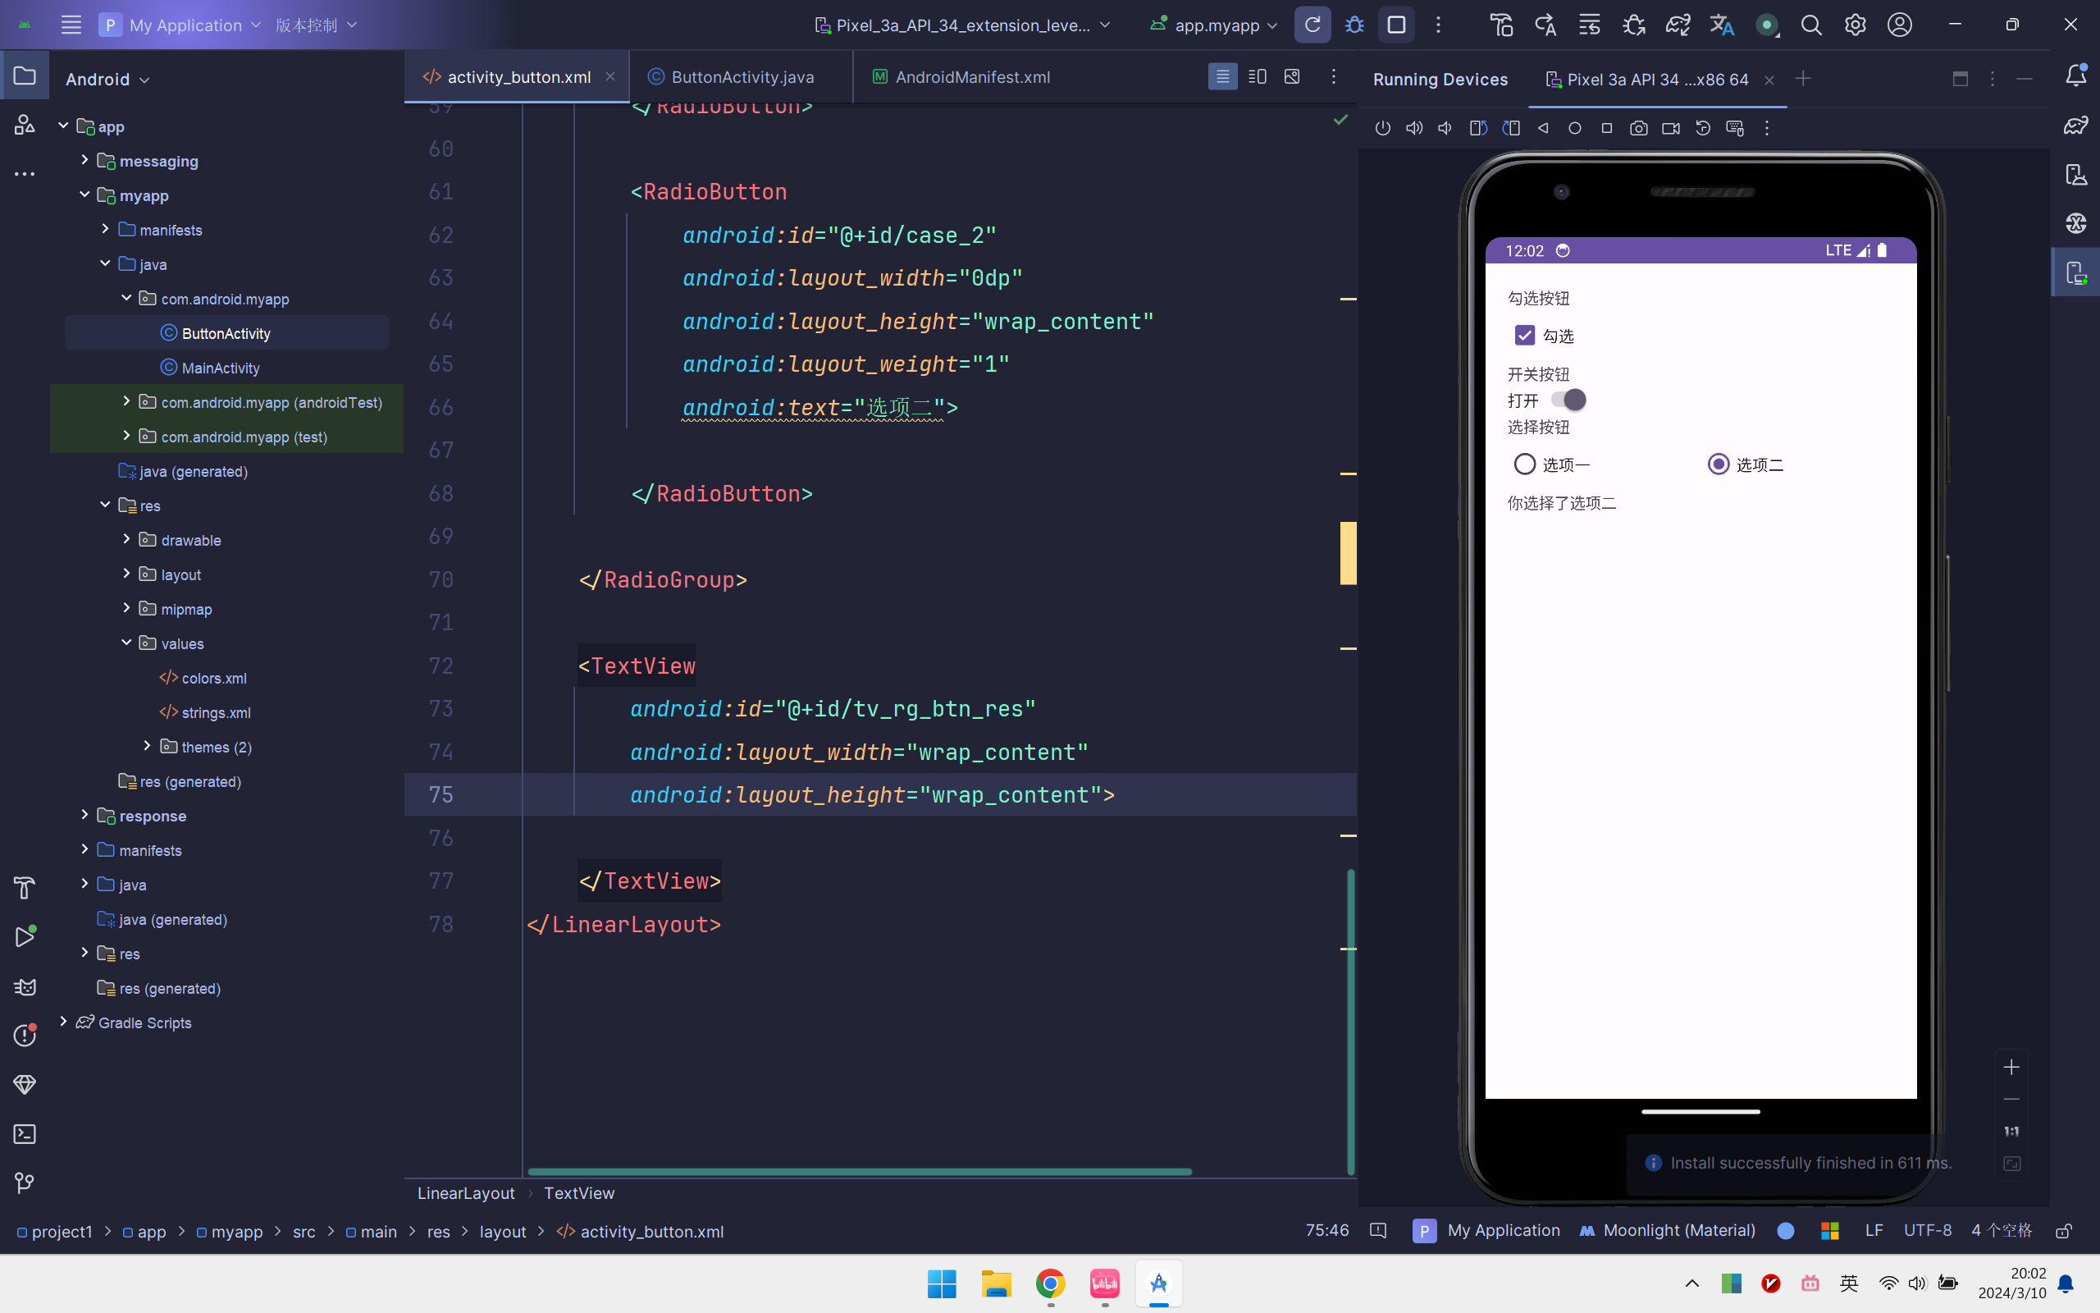Open colors.xml in project tree
The image size is (2100, 1313).
pos(214,678)
